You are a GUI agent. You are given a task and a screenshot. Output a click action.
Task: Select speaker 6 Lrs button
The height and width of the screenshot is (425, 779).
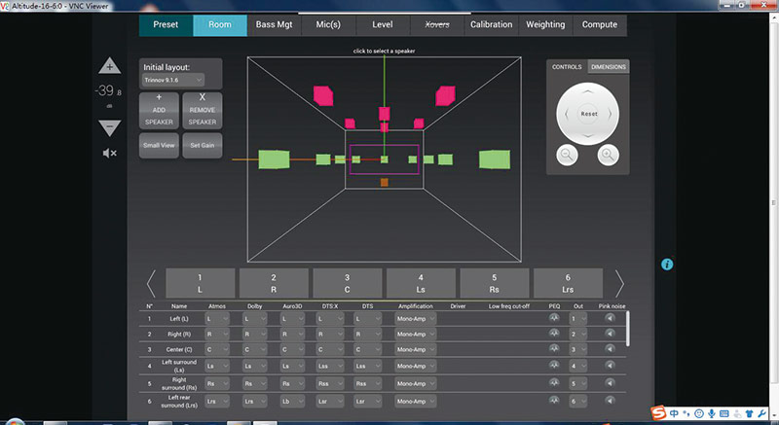click(568, 283)
